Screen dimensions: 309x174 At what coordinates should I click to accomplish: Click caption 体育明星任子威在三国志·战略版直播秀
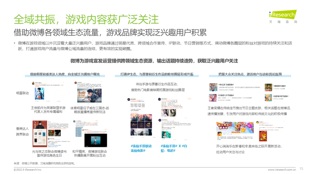90,110
